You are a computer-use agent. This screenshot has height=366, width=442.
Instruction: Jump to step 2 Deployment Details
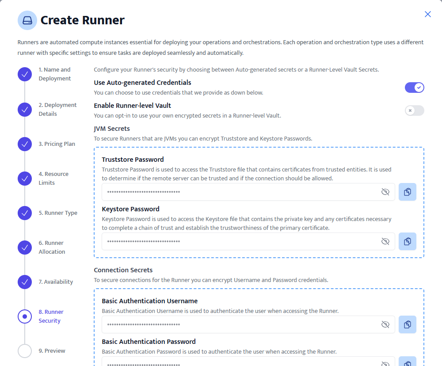click(25, 110)
